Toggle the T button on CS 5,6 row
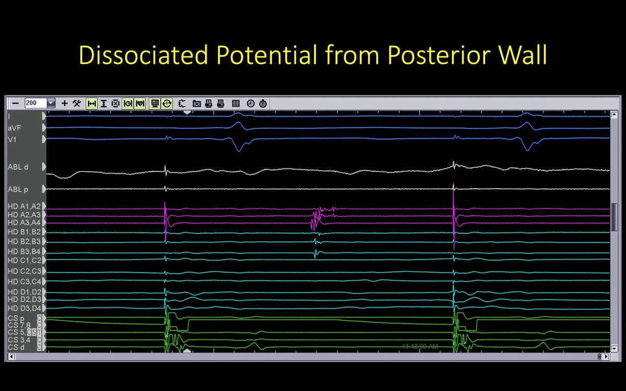 (x=39, y=332)
